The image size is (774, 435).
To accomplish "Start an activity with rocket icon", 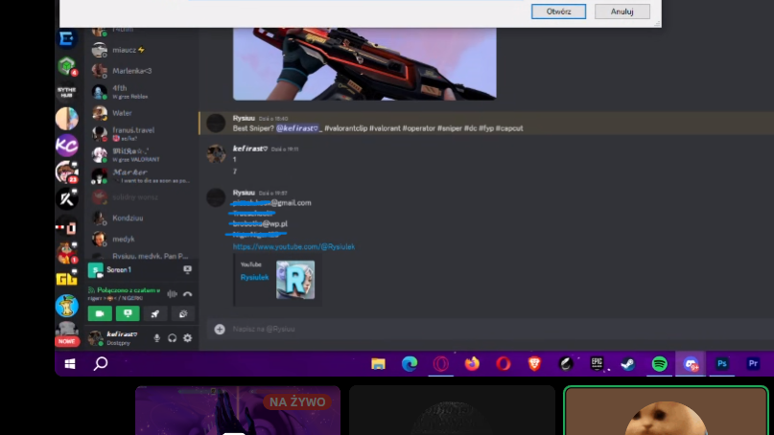I will [155, 313].
